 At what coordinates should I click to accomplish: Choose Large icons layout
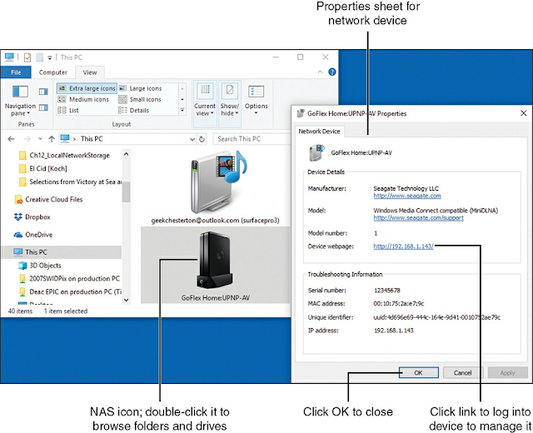pyautogui.click(x=141, y=88)
